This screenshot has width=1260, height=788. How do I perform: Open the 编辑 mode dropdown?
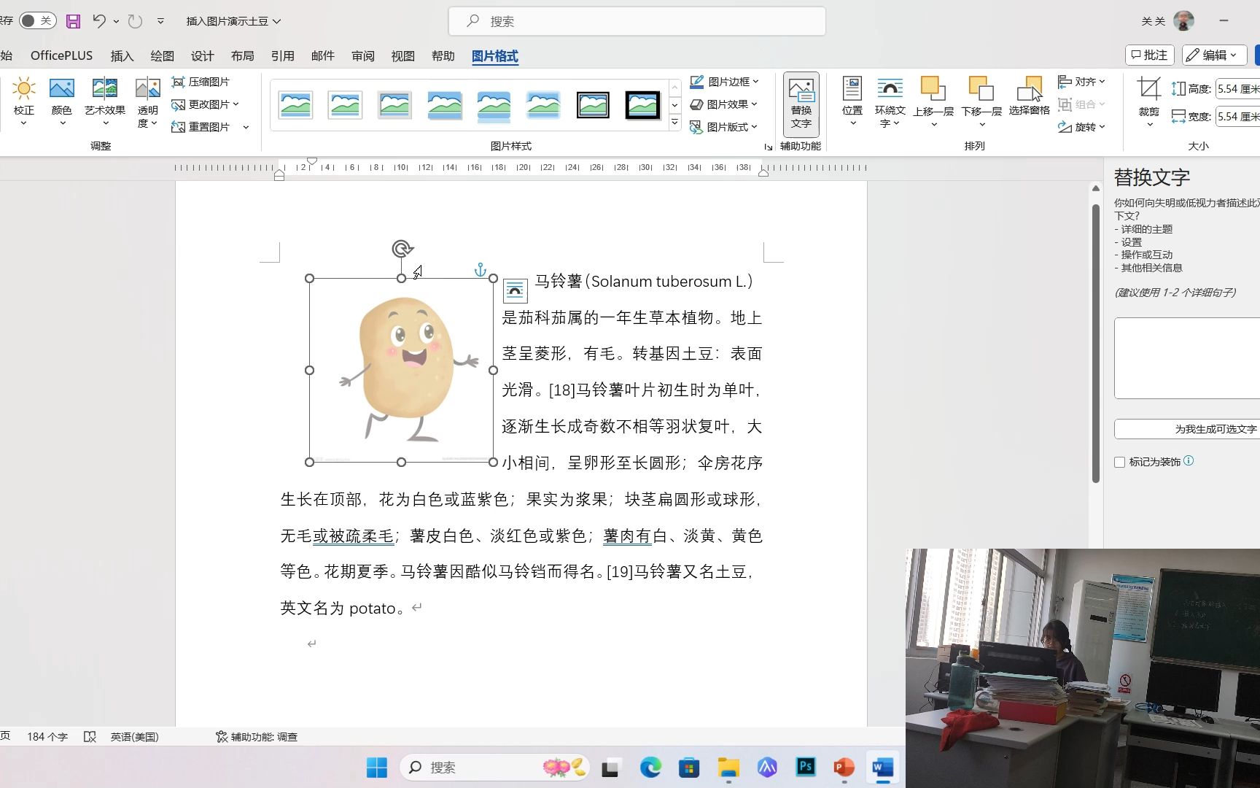click(1213, 55)
